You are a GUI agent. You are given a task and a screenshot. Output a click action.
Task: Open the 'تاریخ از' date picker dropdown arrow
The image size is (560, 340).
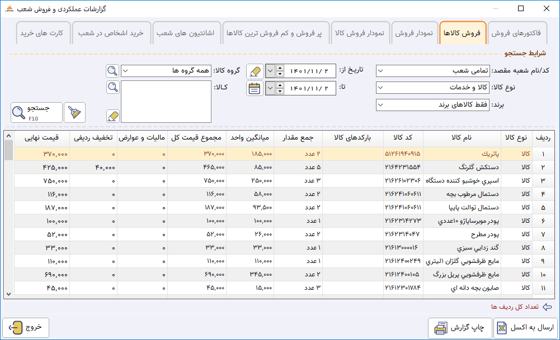pyautogui.click(x=270, y=71)
